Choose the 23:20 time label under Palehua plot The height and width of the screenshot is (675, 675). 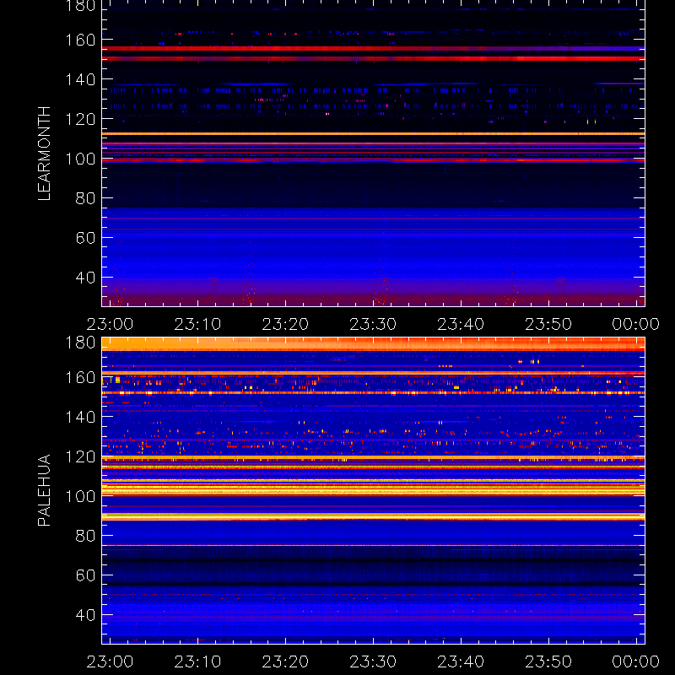285,661
